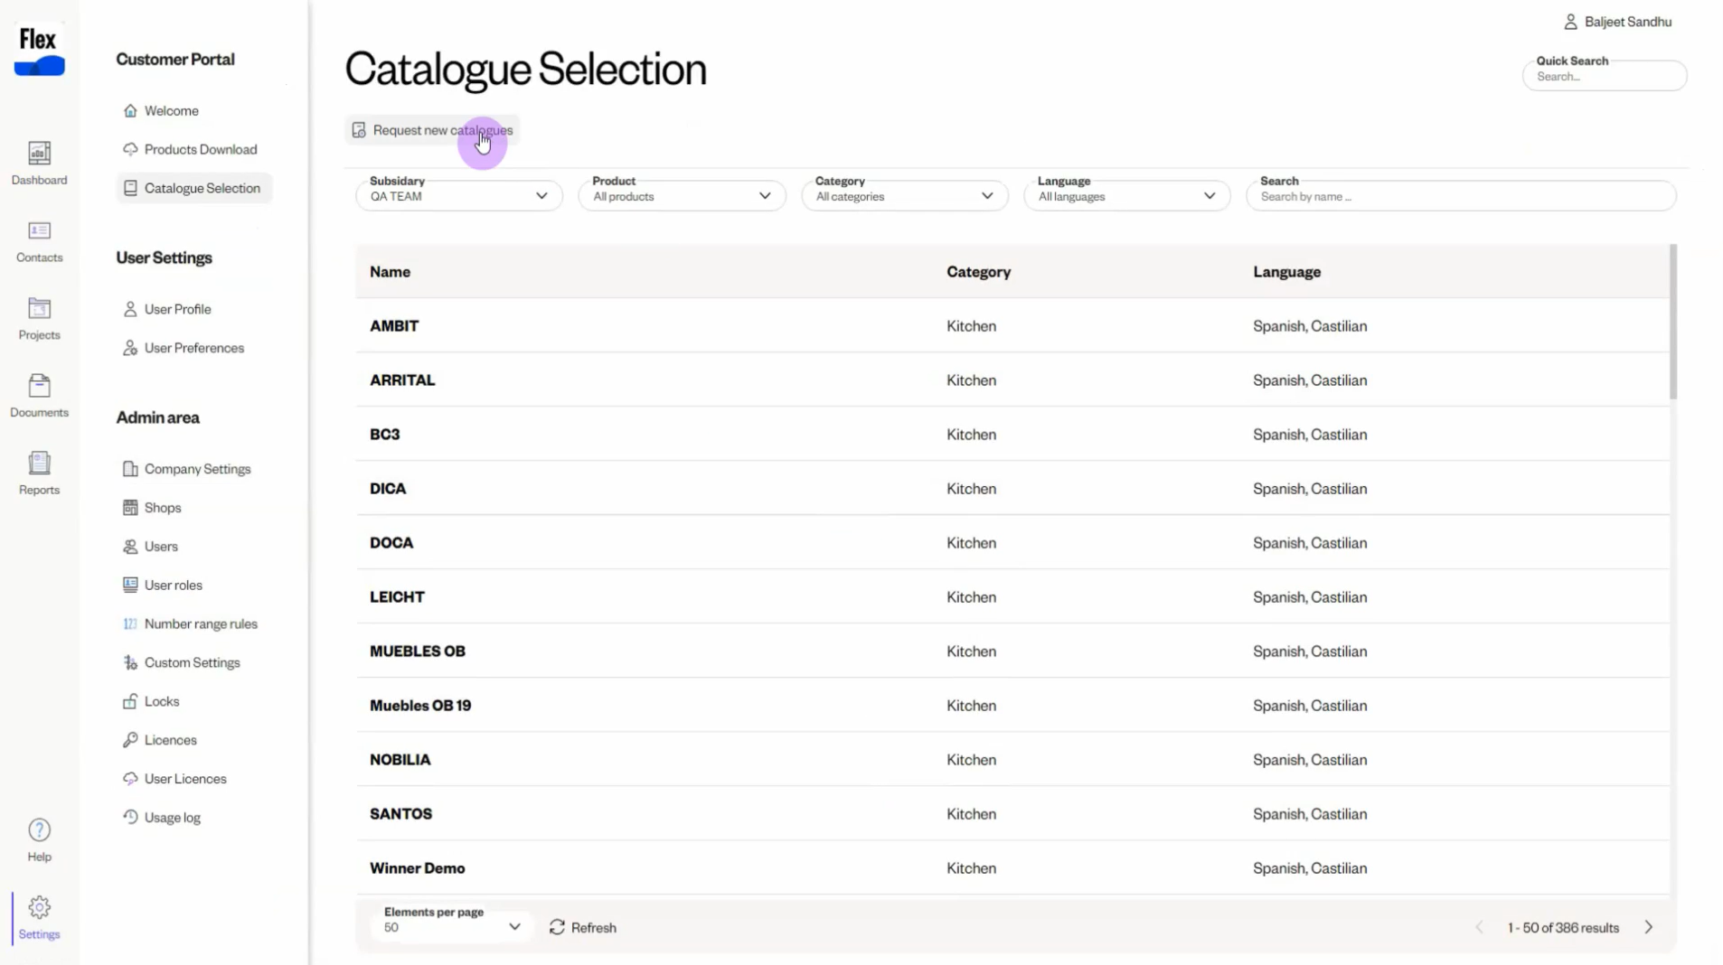
Task: Click the Shops storefront icon
Action: [130, 508]
